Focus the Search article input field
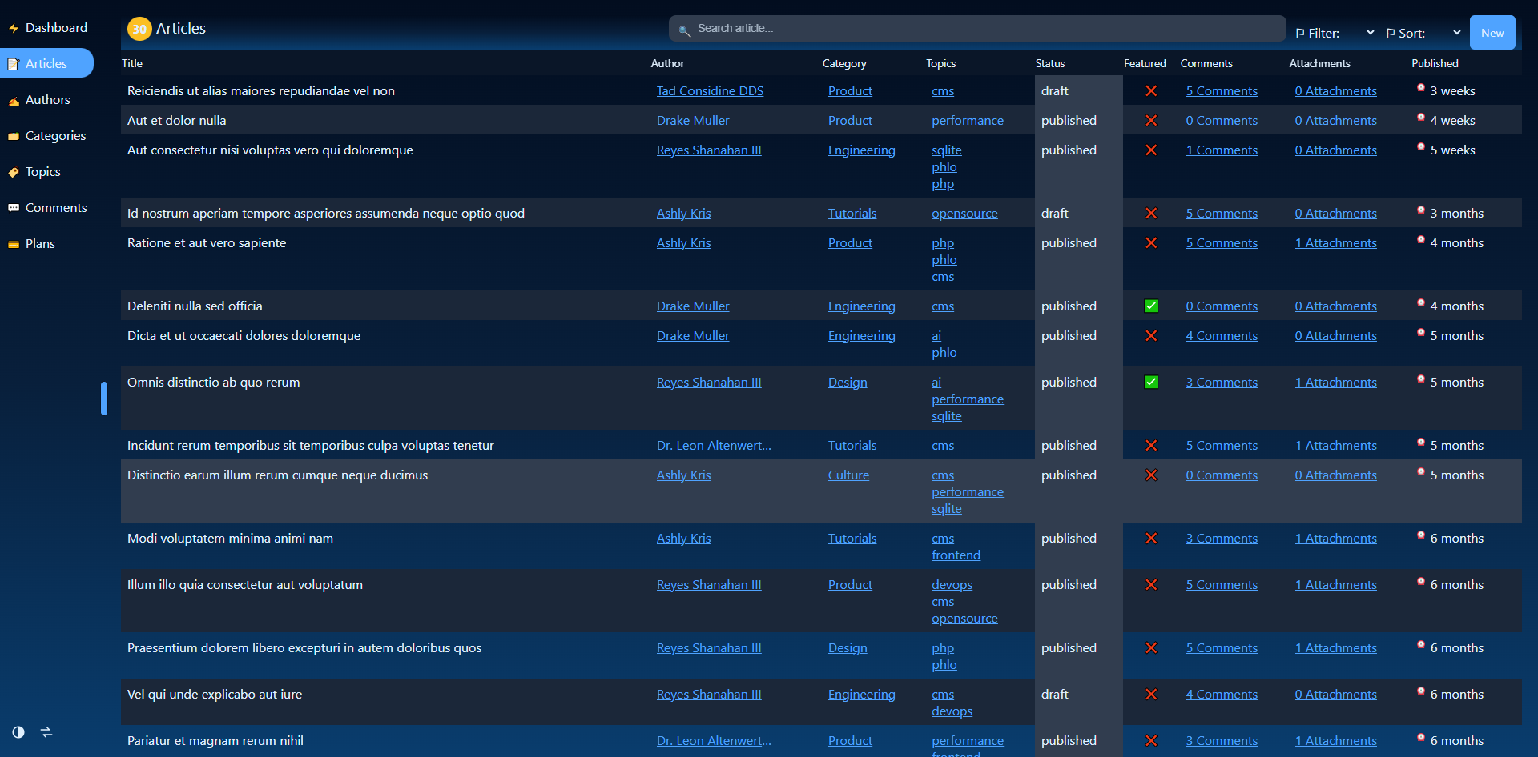Image resolution: width=1538 pixels, height=757 pixels. point(977,29)
